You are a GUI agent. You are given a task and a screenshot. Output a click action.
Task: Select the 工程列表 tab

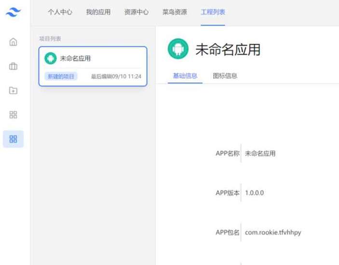click(213, 12)
